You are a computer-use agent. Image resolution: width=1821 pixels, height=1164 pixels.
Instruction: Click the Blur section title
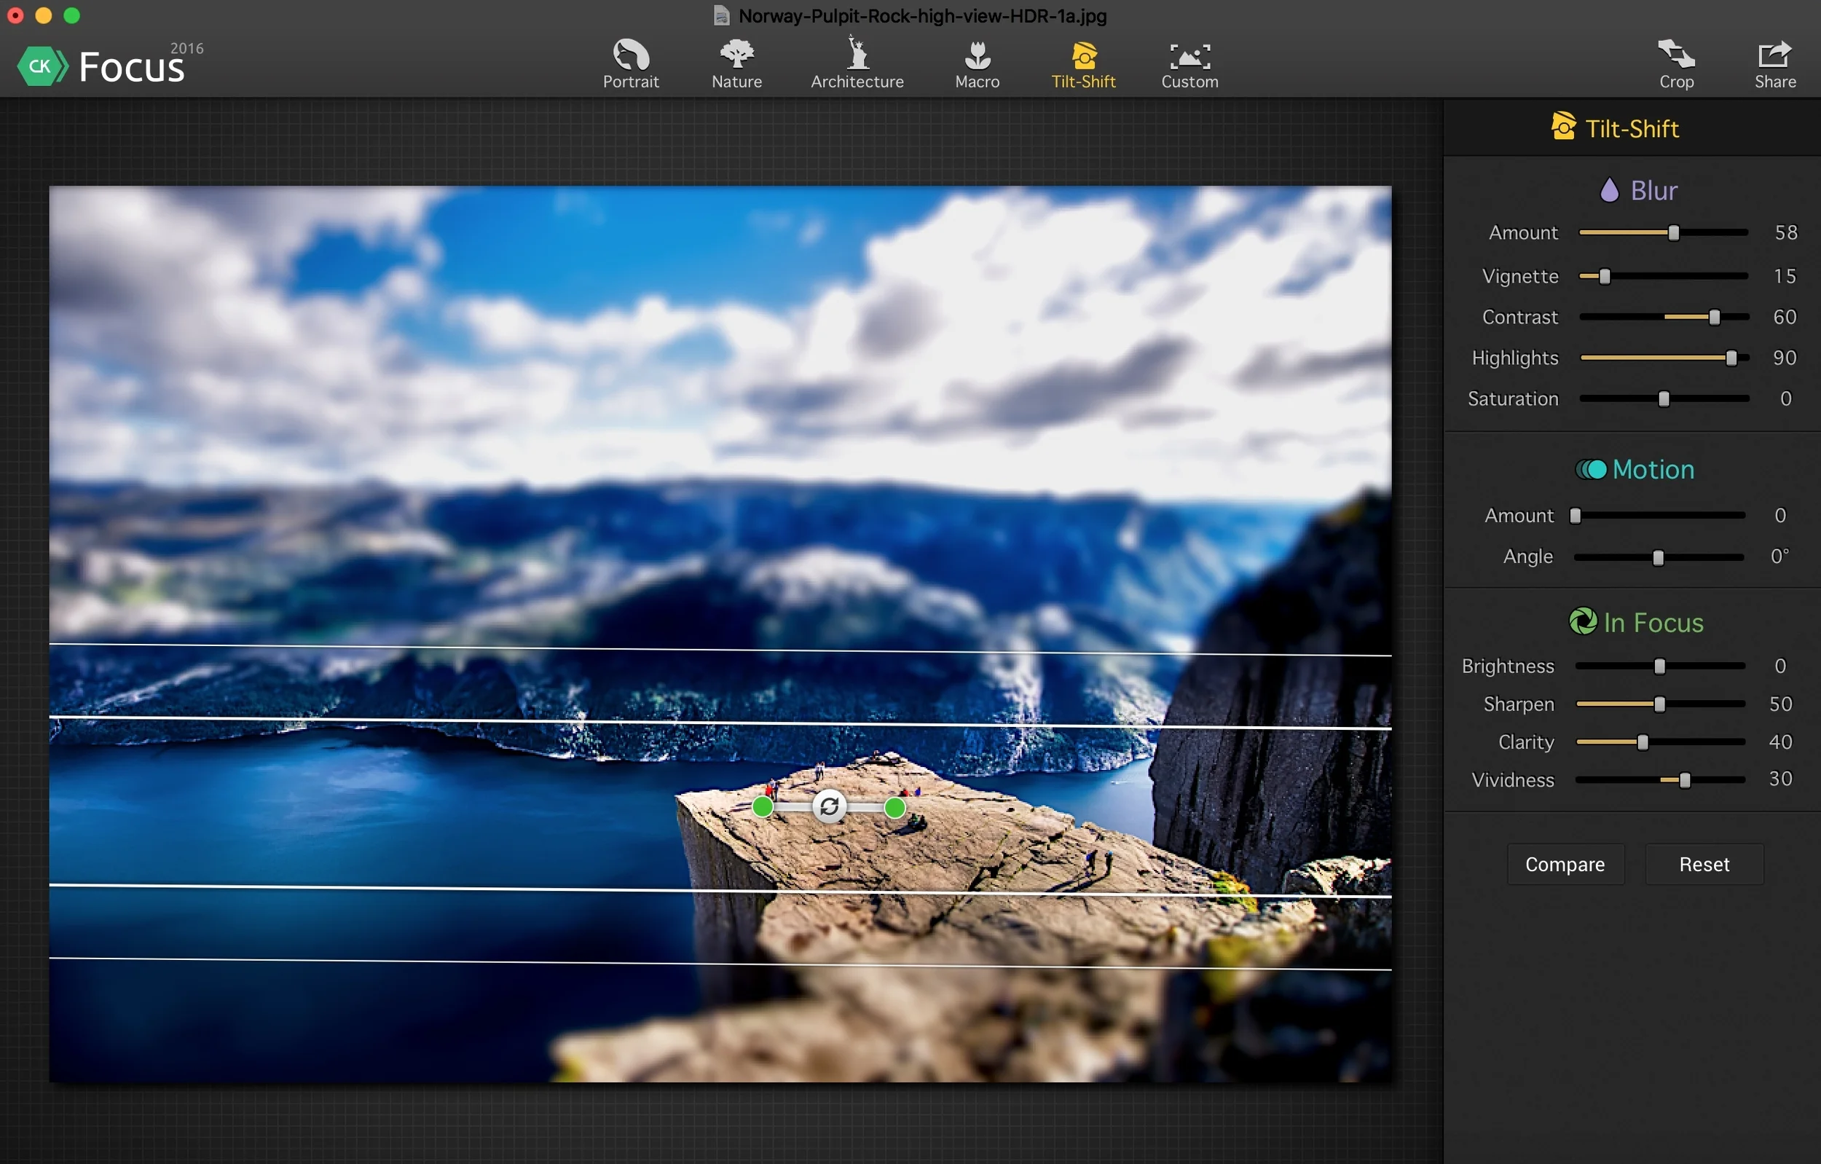pyautogui.click(x=1653, y=190)
